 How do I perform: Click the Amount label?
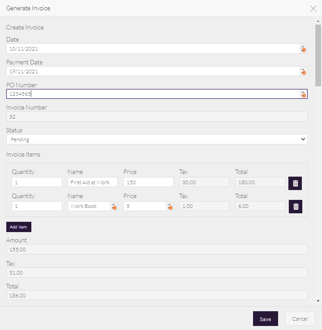17,240
